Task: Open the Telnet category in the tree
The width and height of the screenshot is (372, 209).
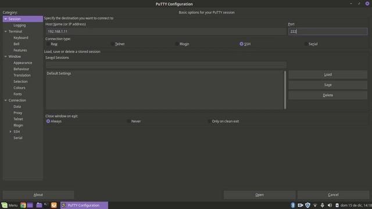Action: (18, 119)
